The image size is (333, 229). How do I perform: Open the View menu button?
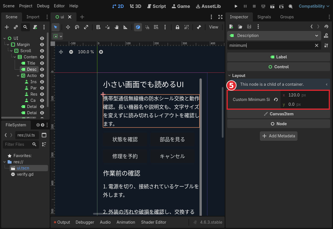[213, 27]
